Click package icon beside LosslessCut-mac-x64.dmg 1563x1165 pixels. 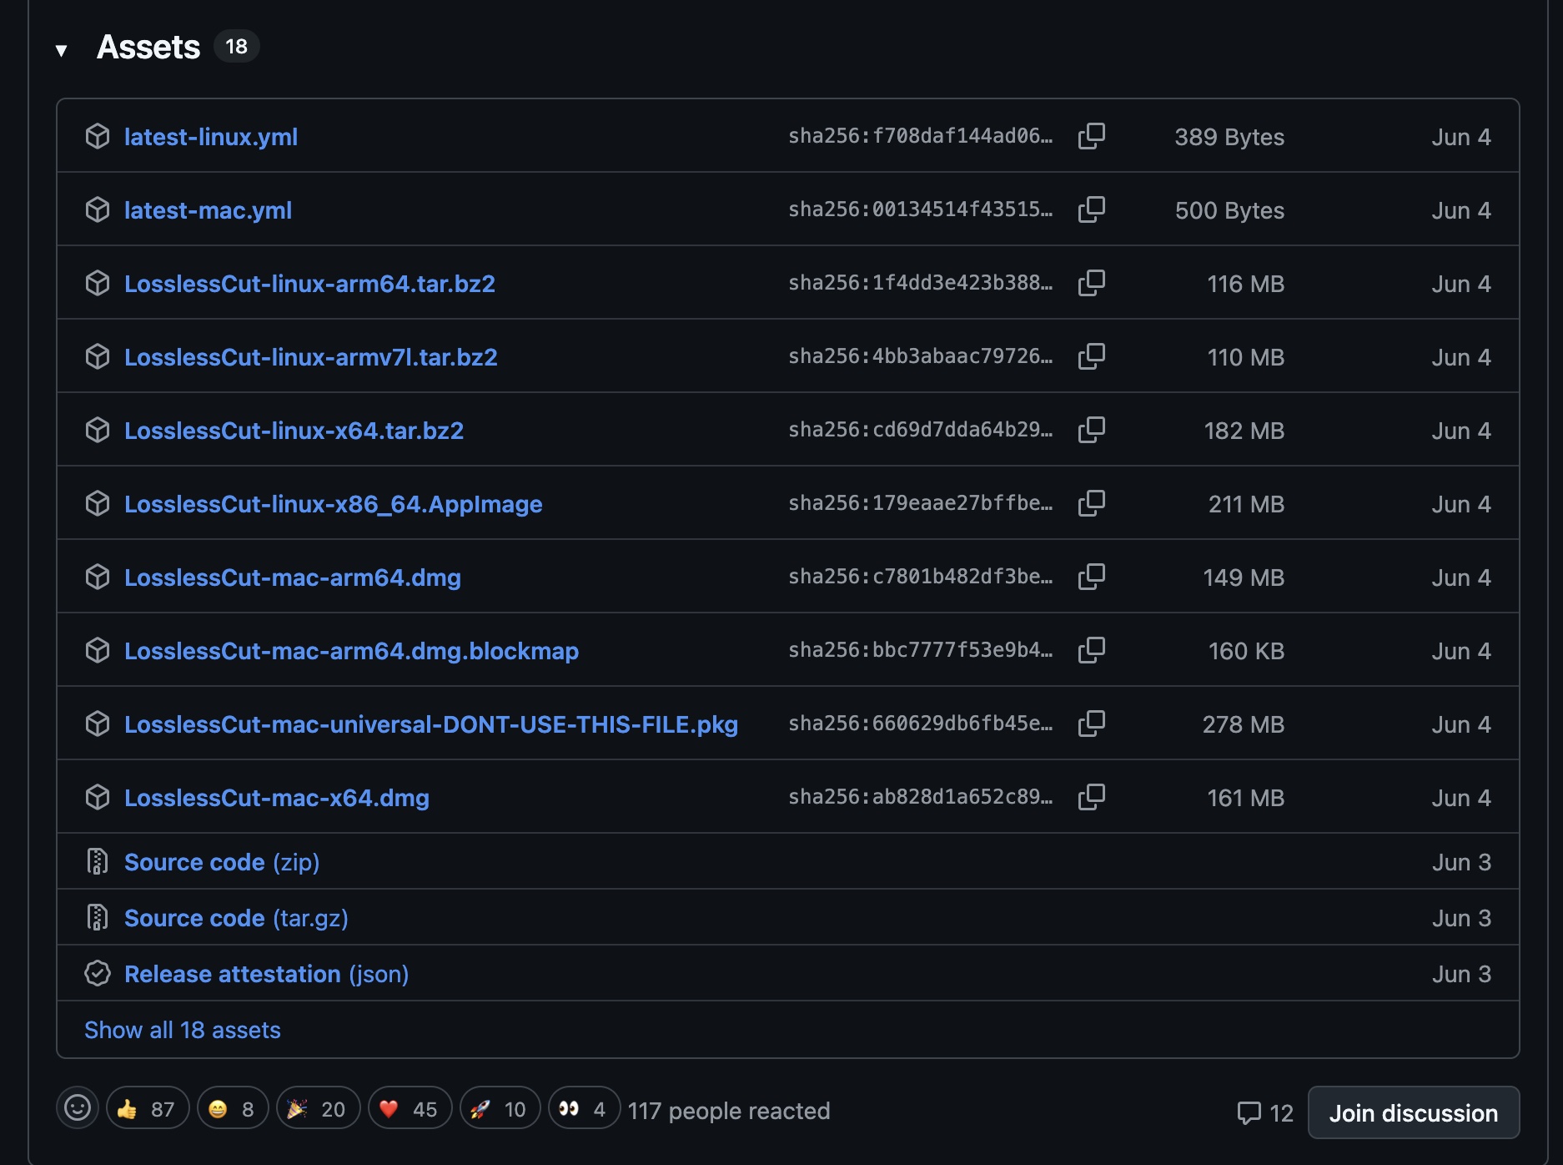(98, 797)
